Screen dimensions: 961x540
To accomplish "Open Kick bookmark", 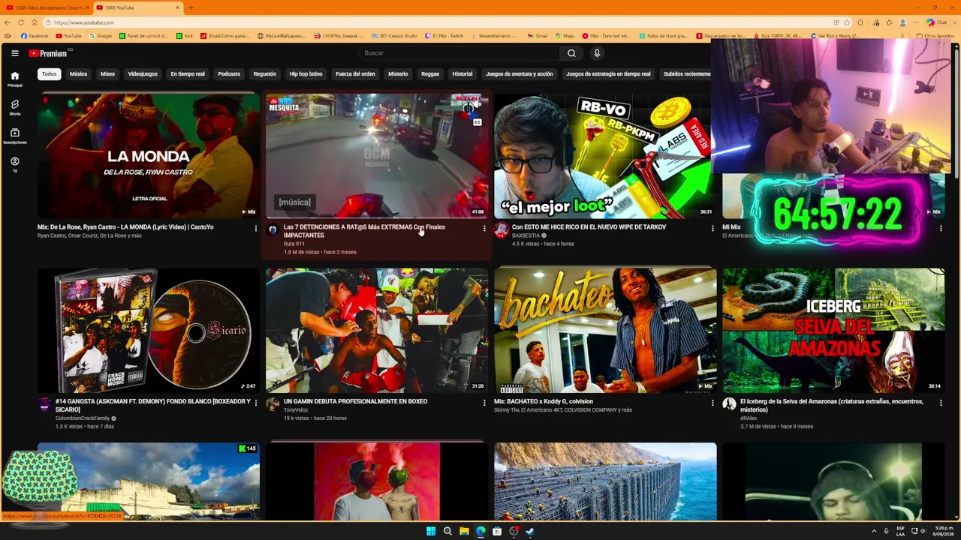I will click(185, 36).
